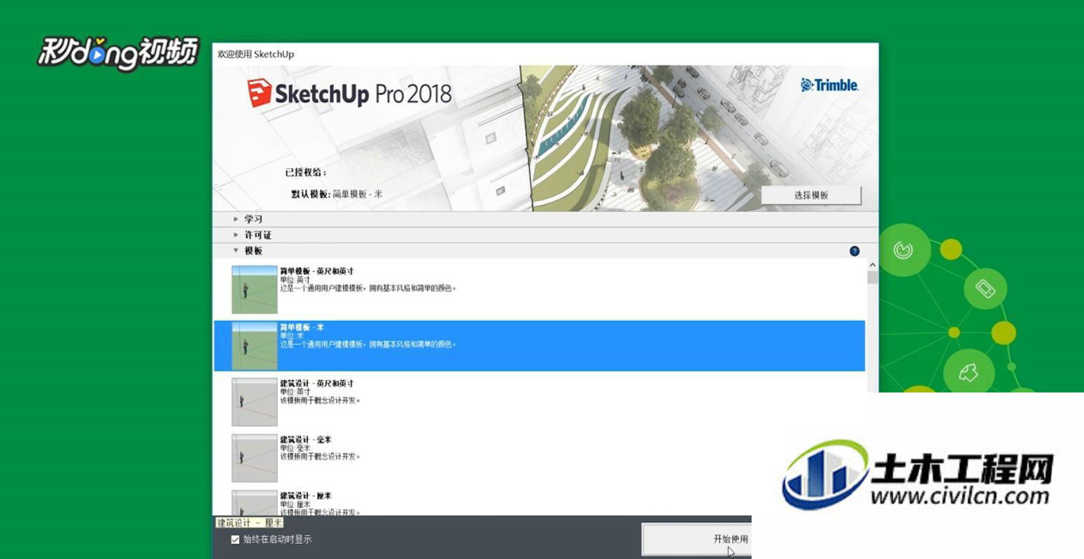
Task: Select template 建筑设计 - 英尺和英寸
Action: click(x=539, y=402)
